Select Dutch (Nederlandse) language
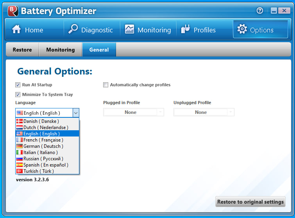Screen dimensions: 295x218 [x=47, y=127]
